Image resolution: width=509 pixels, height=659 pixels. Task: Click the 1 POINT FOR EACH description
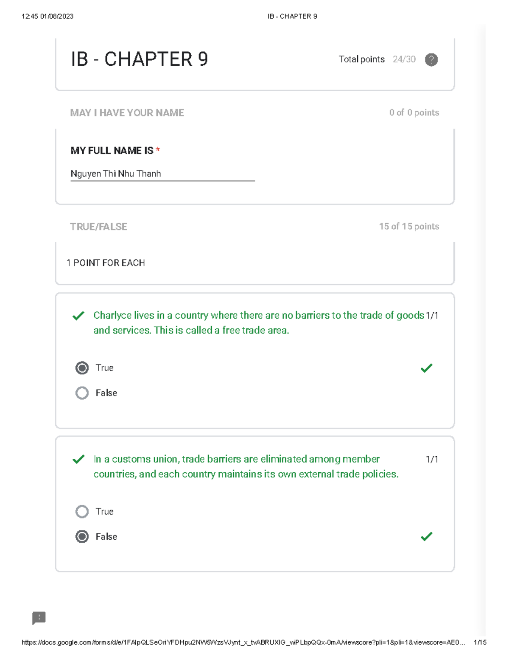point(106,263)
